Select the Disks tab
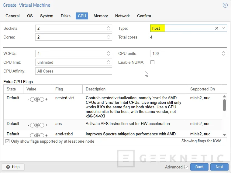The image size is (231, 173). point(66,16)
